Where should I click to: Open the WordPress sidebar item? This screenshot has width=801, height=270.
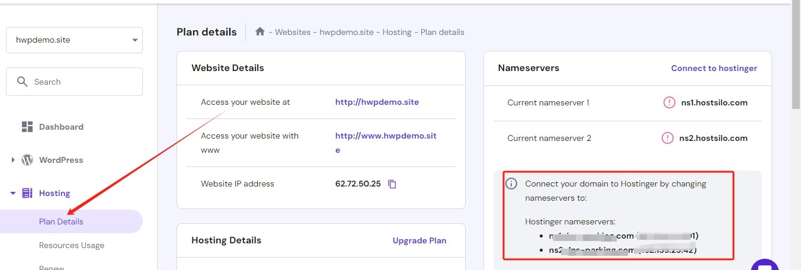pyautogui.click(x=61, y=160)
